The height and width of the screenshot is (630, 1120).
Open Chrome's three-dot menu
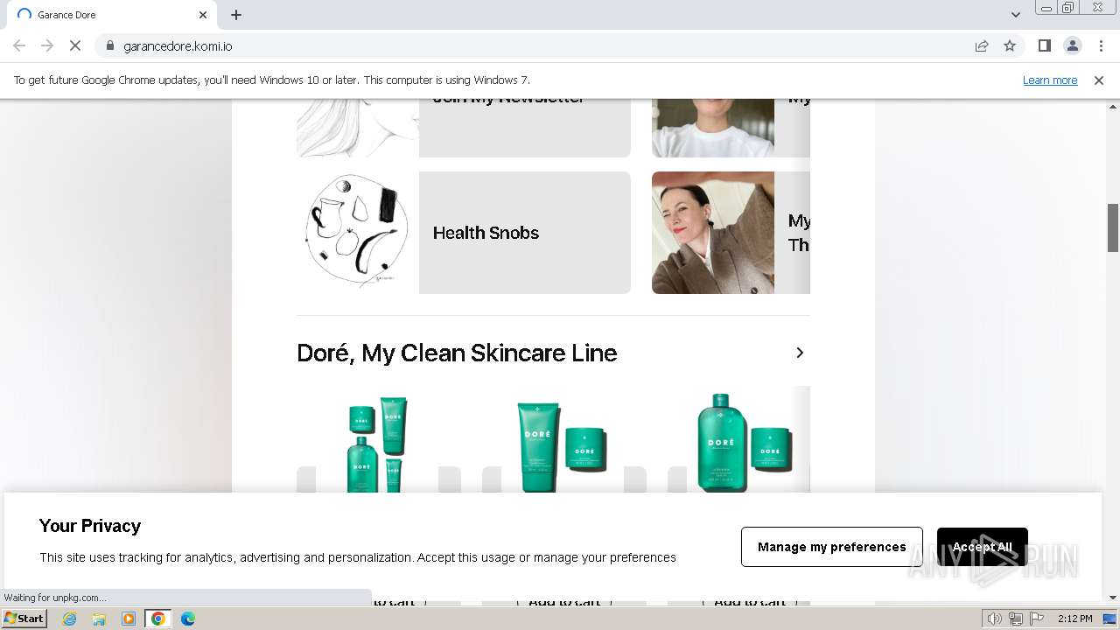[x=1101, y=45]
